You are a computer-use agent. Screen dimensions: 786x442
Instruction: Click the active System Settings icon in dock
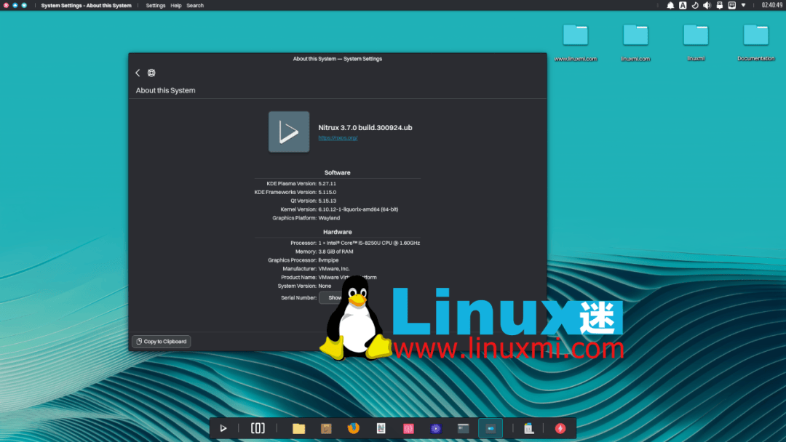491,428
